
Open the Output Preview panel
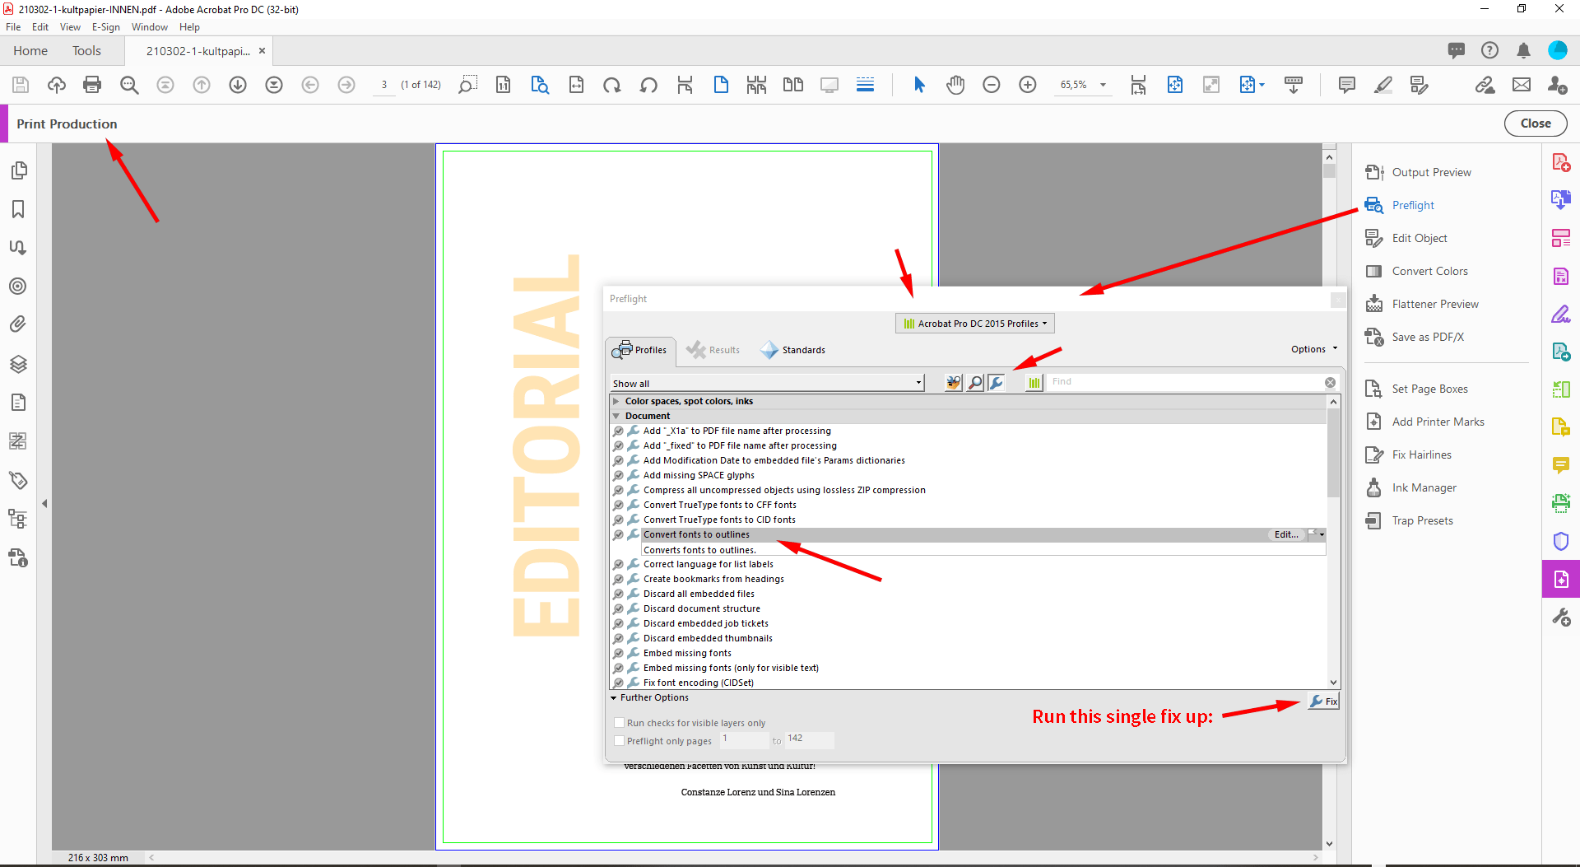tap(1431, 172)
